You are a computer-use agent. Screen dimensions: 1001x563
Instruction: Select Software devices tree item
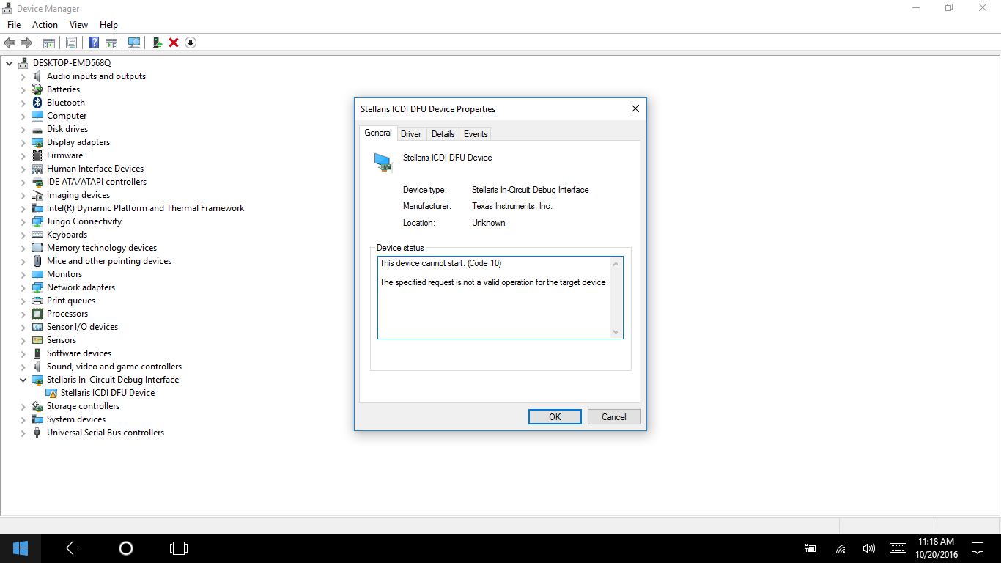pyautogui.click(x=79, y=353)
